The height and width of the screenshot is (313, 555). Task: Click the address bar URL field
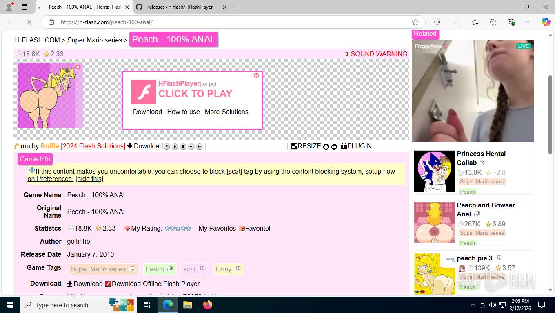point(233,22)
